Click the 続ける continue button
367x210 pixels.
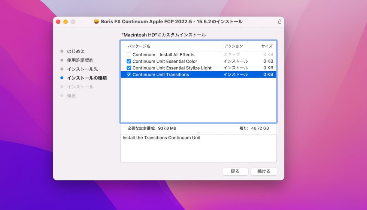point(264,171)
